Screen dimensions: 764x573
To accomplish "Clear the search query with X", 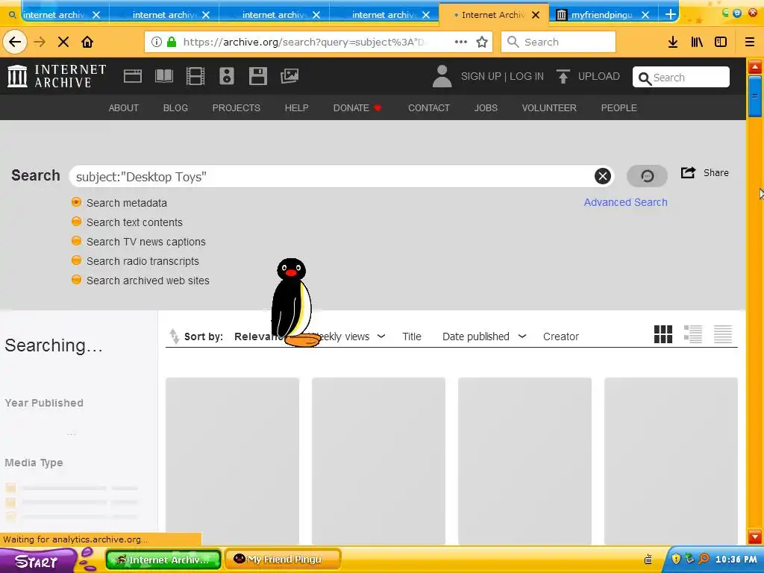I will [x=603, y=176].
